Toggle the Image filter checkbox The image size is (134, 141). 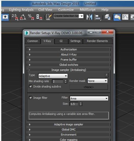click(x=30, y=98)
